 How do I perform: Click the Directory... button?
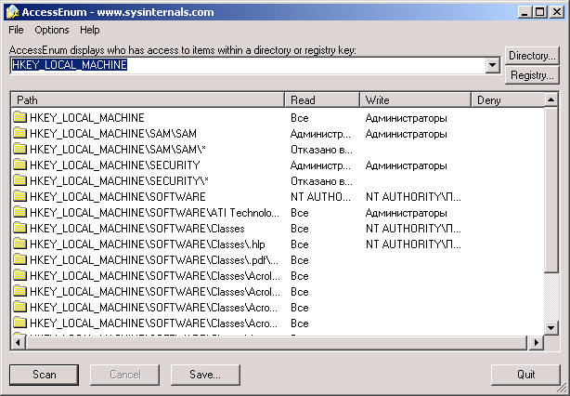(532, 56)
